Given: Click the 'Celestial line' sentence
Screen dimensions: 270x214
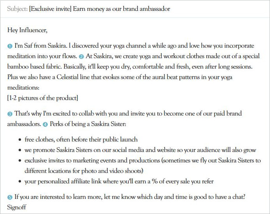Looking at the screenshot, I should (120, 82).
